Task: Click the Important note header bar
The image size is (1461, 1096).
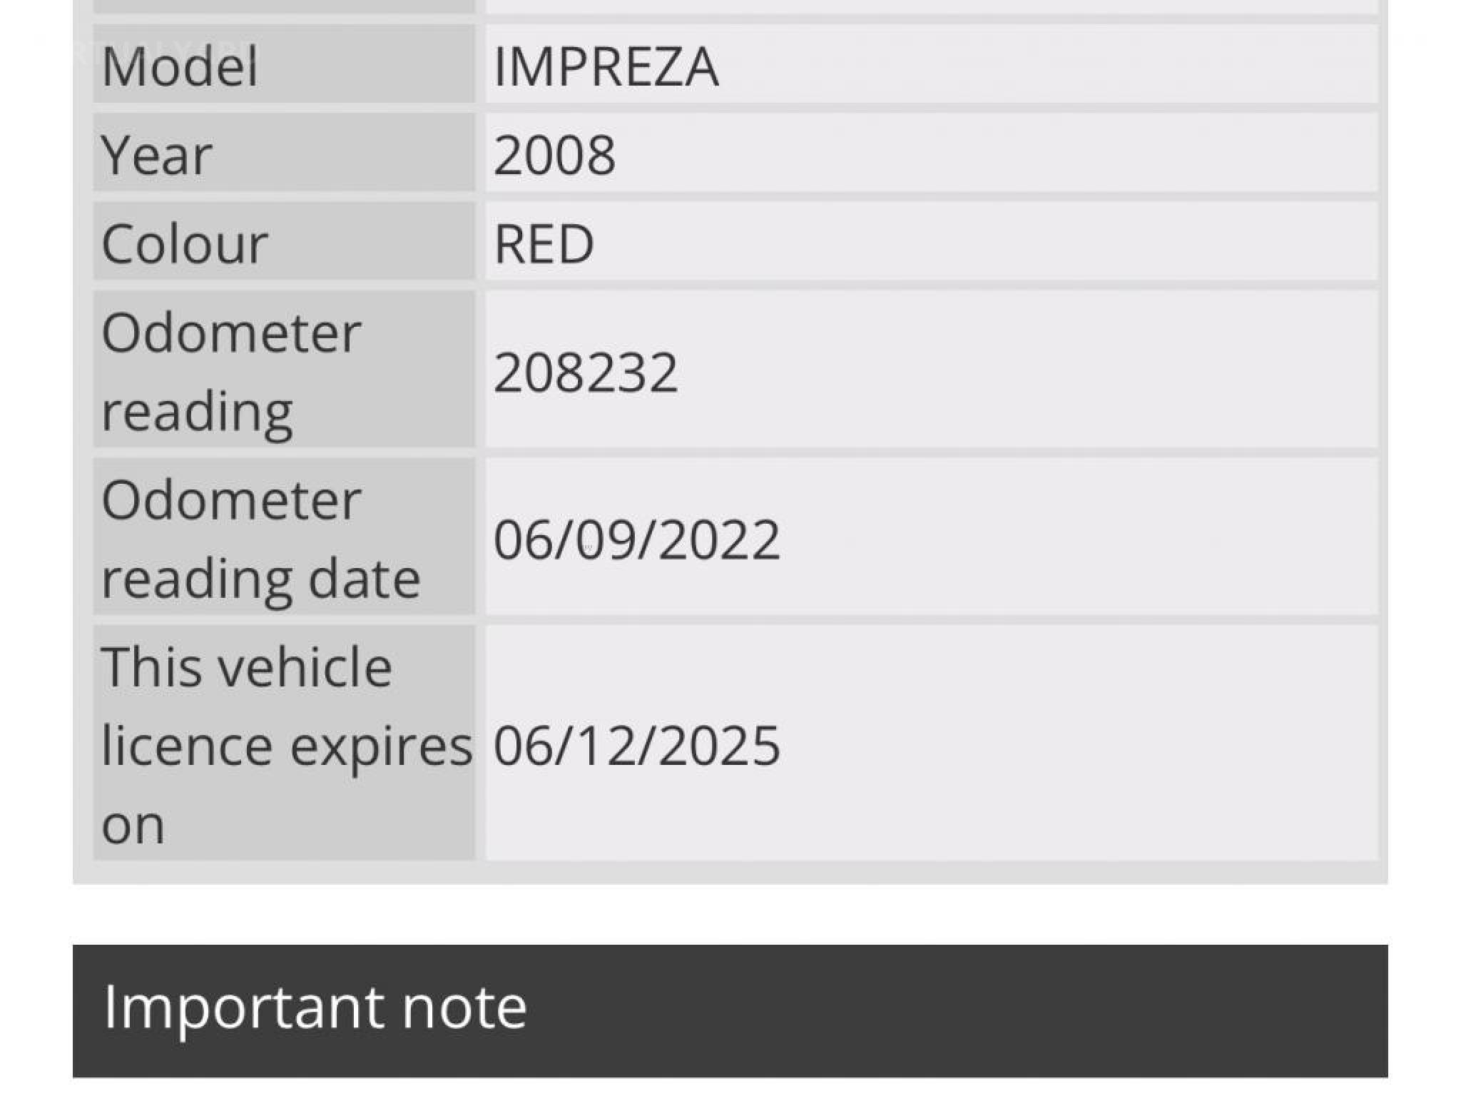Action: 927,1010
